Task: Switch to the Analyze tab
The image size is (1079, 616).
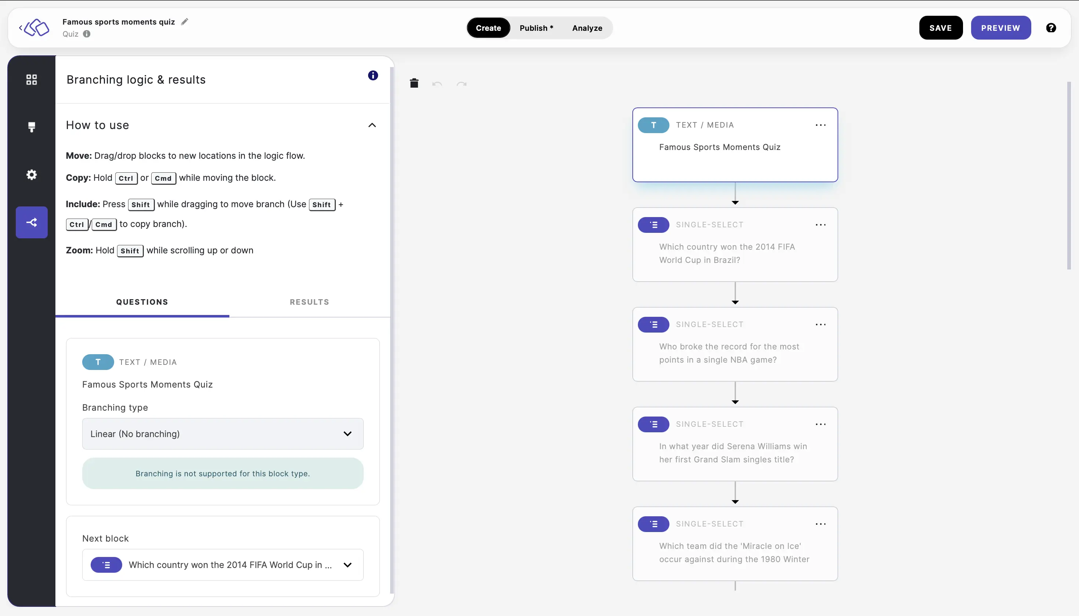Action: tap(587, 28)
